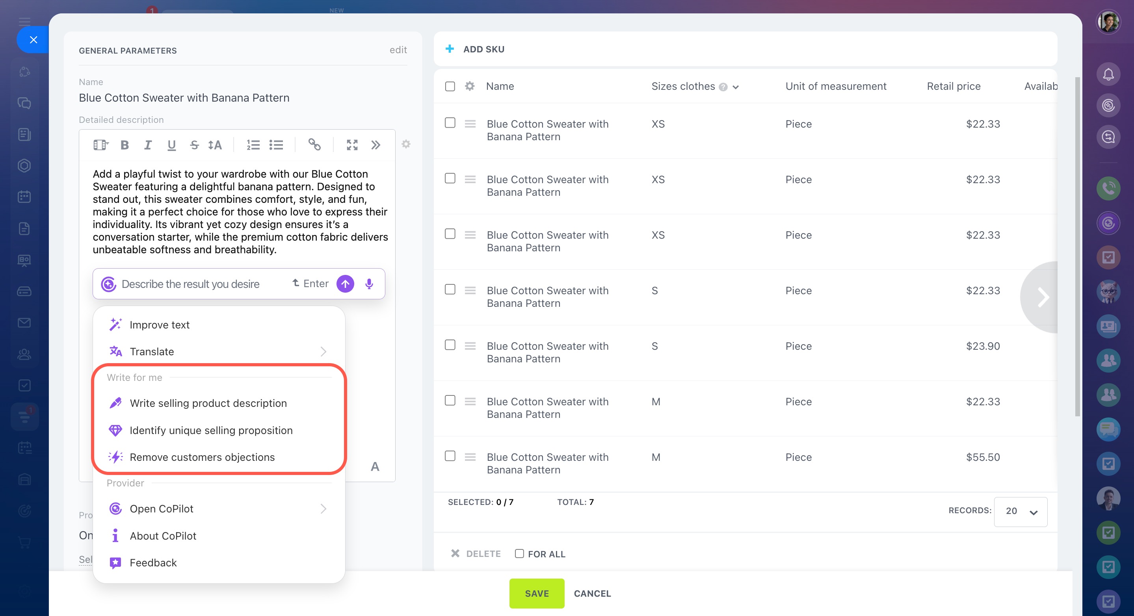The width and height of the screenshot is (1134, 616).
Task: Select Remove customers objections option
Action: [x=202, y=457]
